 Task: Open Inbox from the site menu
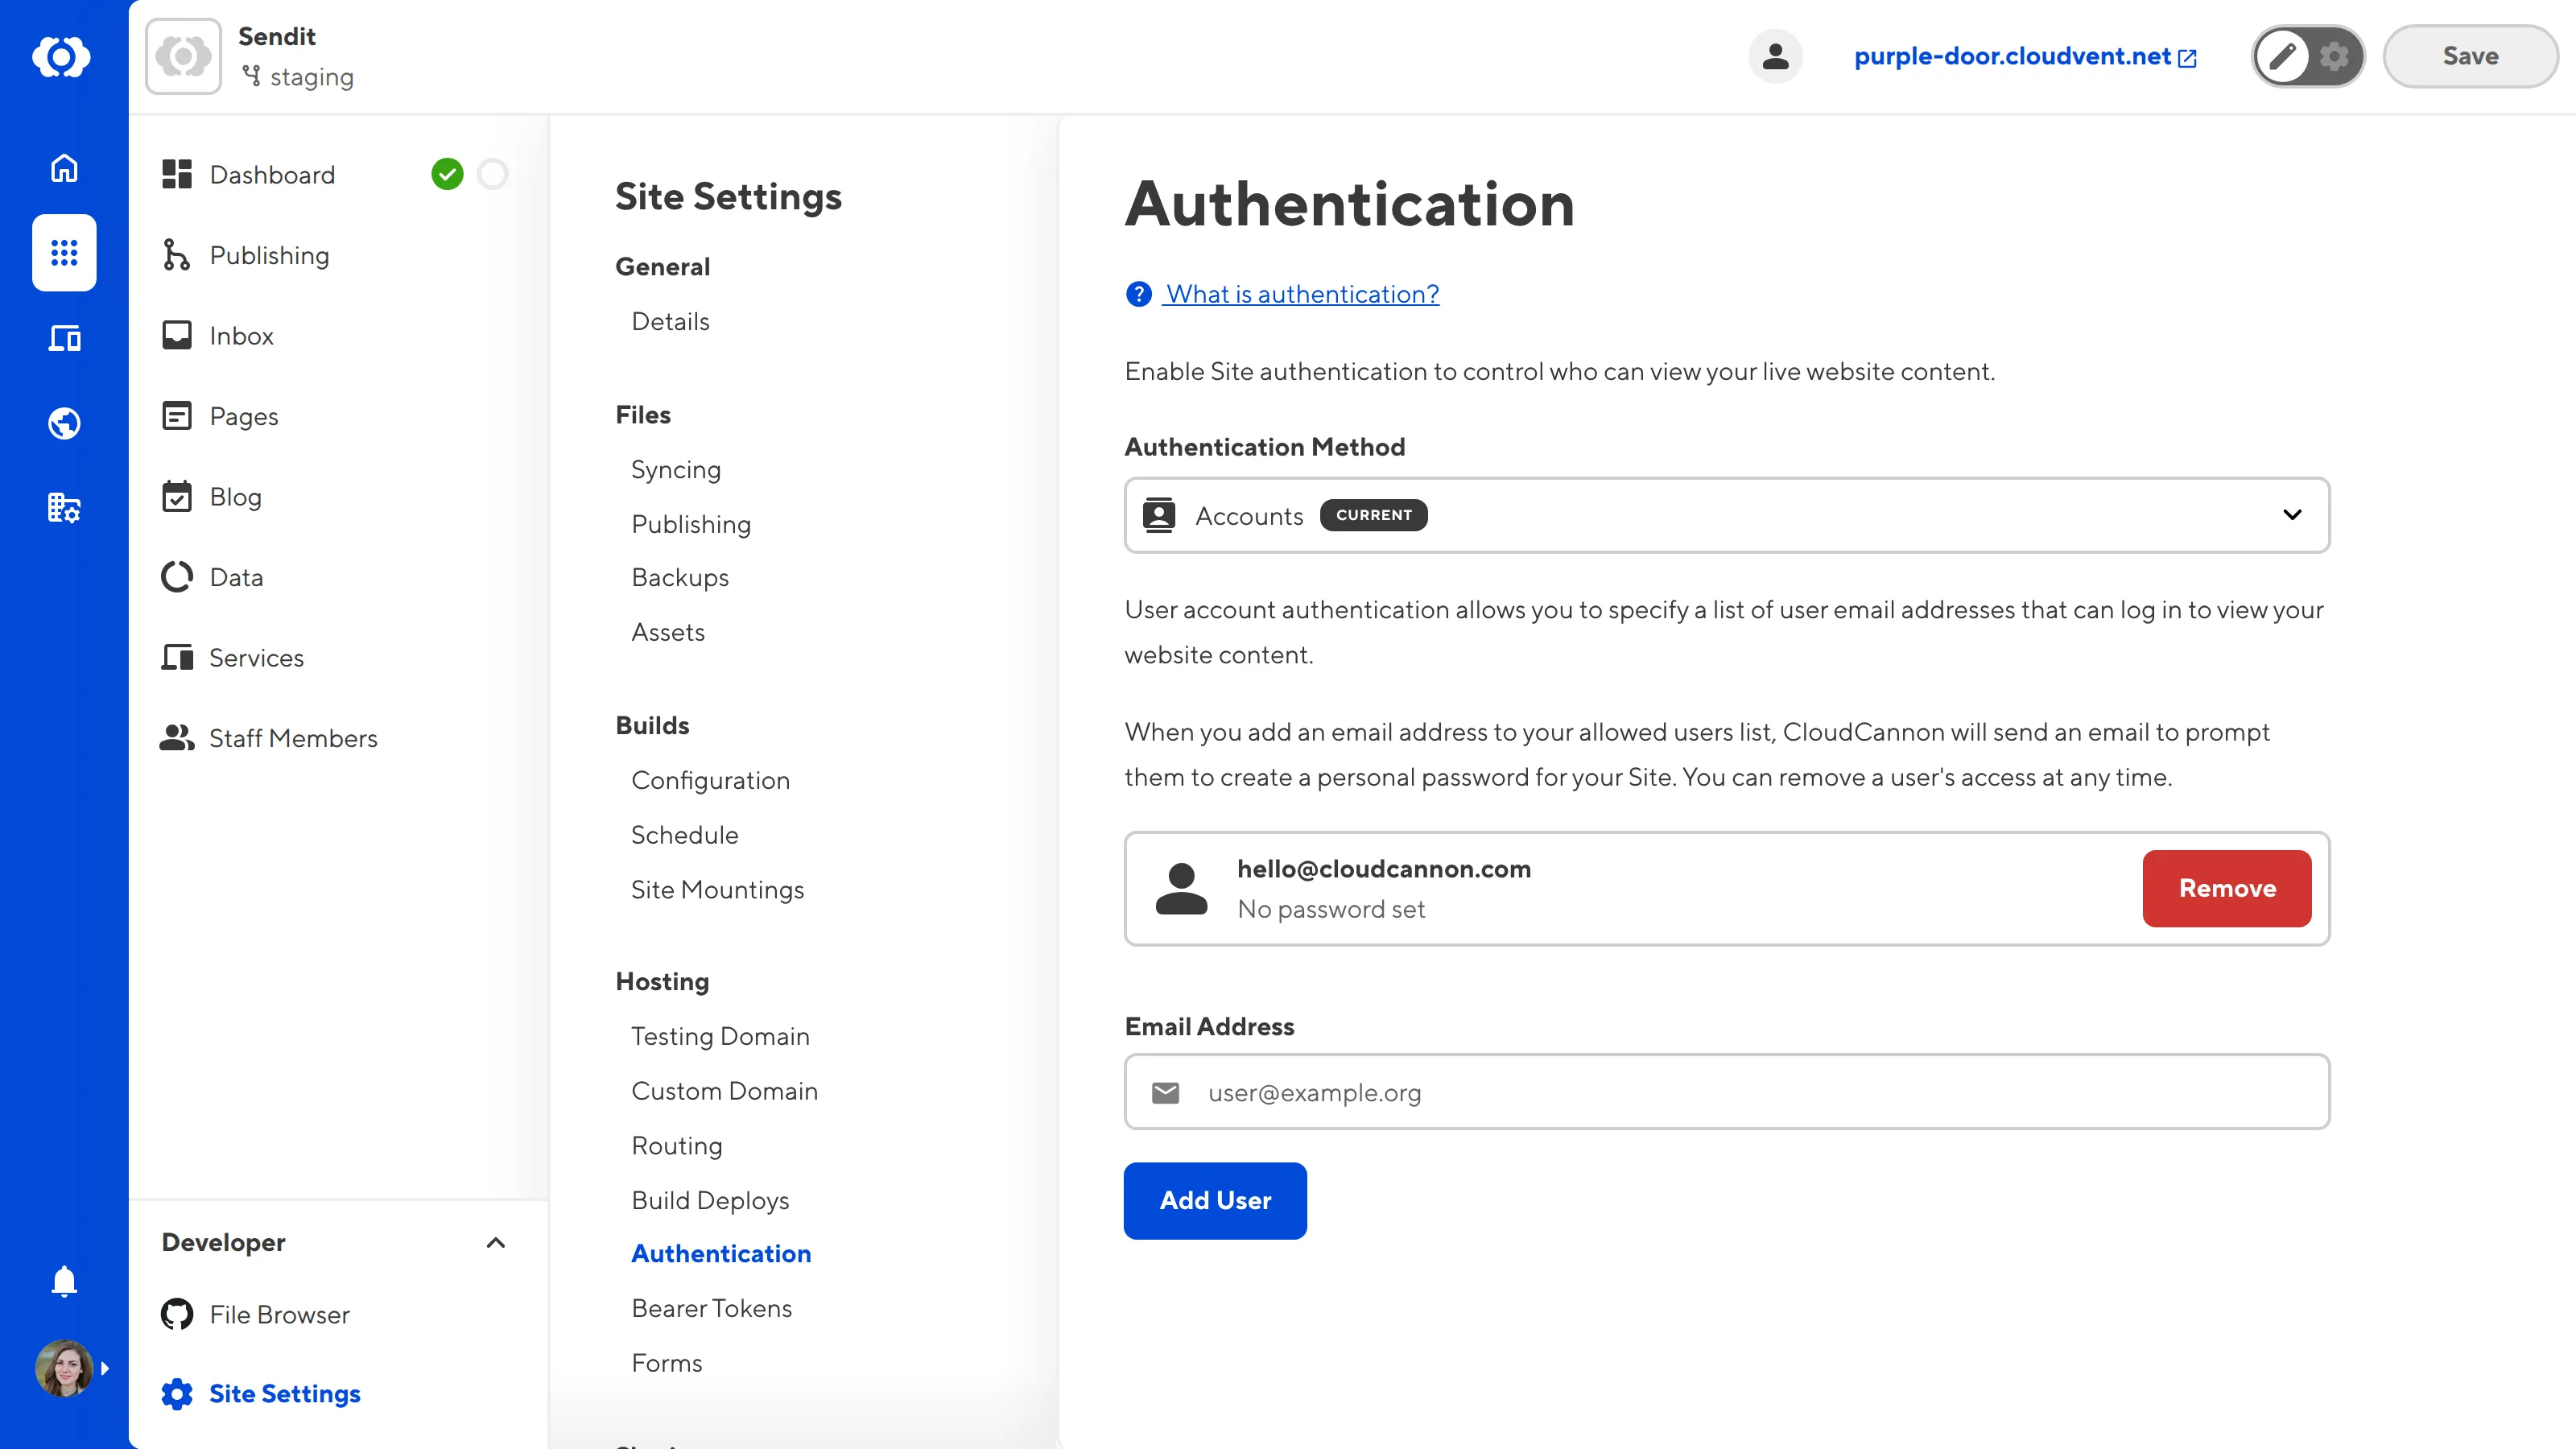tap(241, 336)
